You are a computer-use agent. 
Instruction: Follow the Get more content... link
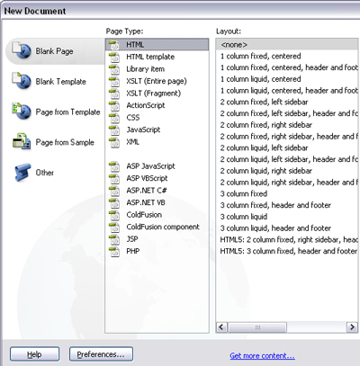pos(262,356)
